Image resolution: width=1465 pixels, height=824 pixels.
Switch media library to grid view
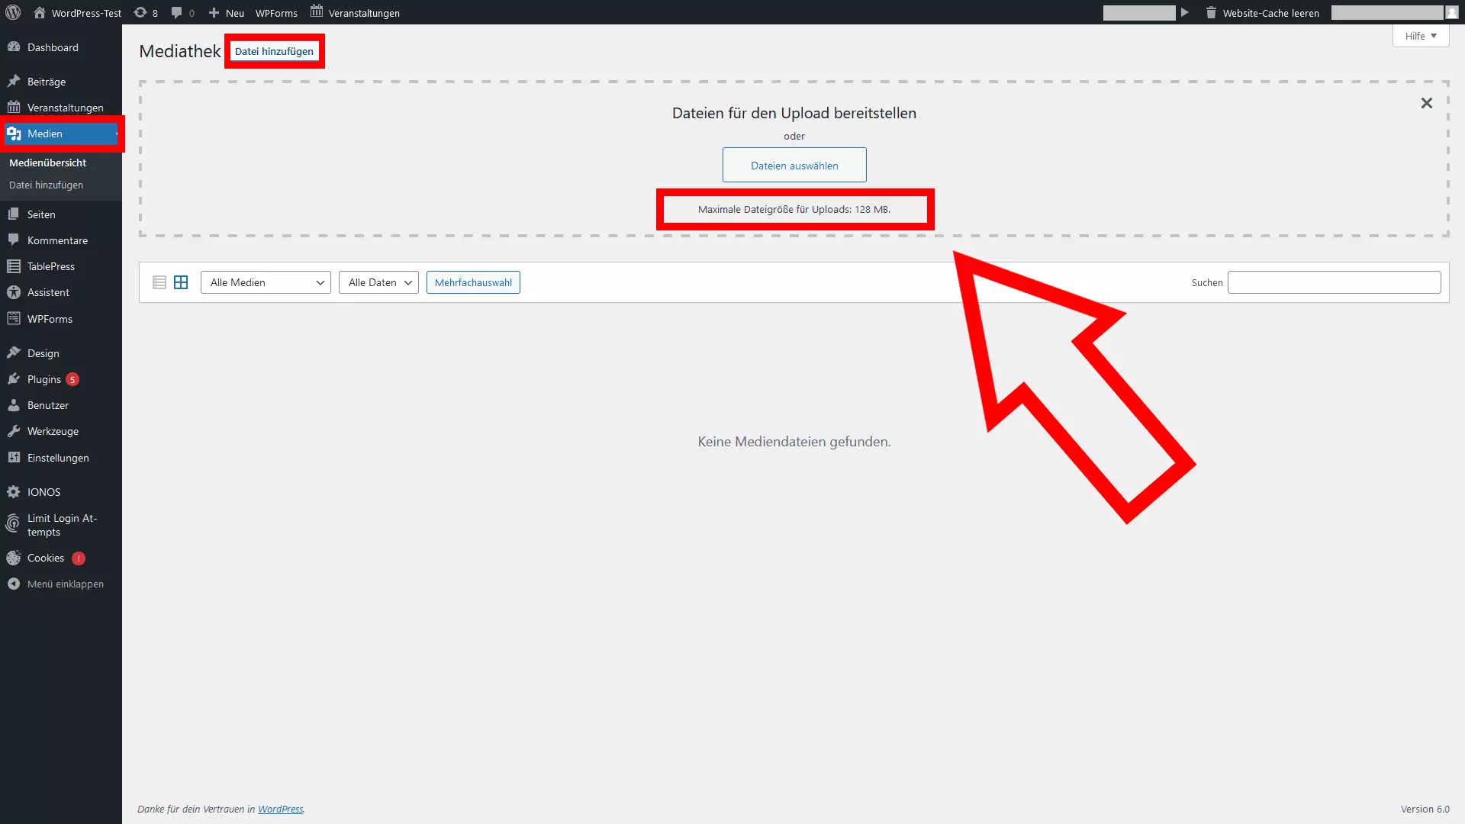point(181,282)
